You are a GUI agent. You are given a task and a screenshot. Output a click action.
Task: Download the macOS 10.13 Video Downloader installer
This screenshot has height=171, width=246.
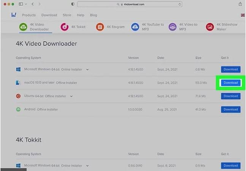pos(231,83)
